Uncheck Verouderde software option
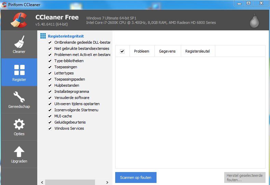270x185 pixels. pyautogui.click(x=50, y=98)
